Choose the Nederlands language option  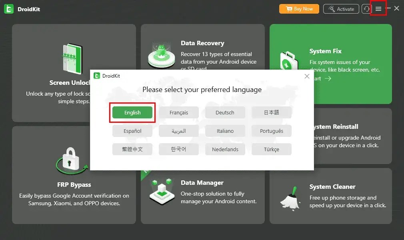[225, 149]
